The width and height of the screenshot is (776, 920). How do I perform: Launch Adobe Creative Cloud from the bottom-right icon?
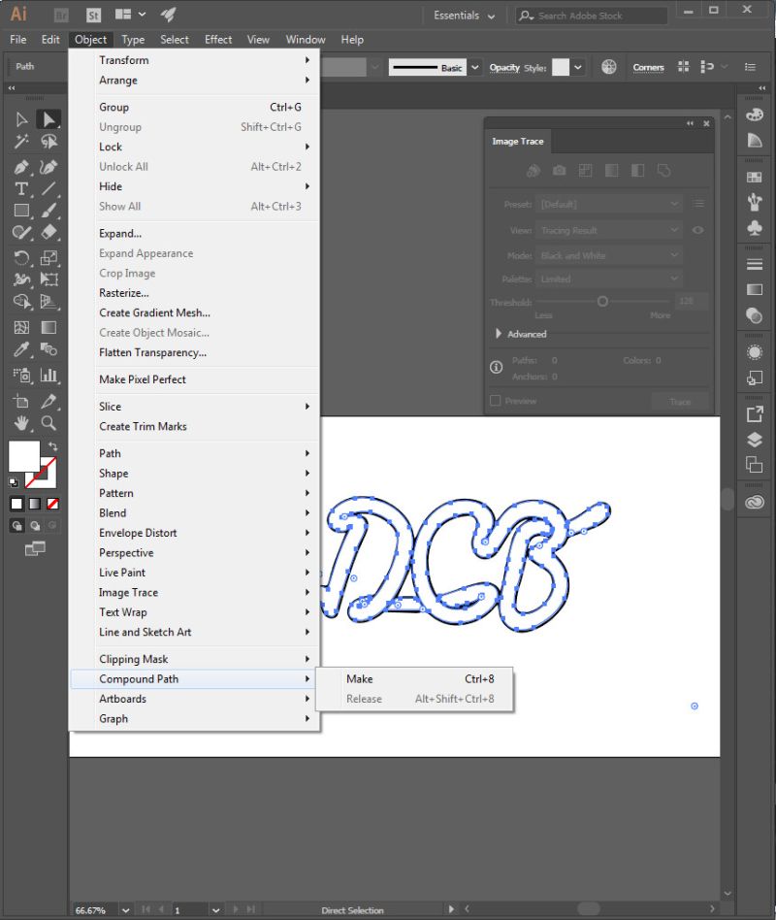point(754,502)
